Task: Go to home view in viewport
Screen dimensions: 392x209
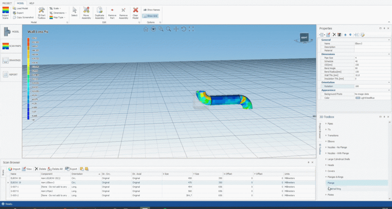Action: [x=146, y=29]
